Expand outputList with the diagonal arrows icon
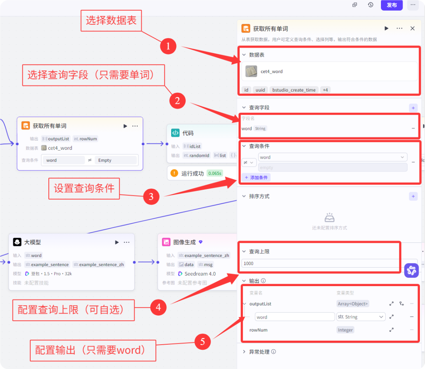This screenshot has height=369, width=425. [x=392, y=304]
